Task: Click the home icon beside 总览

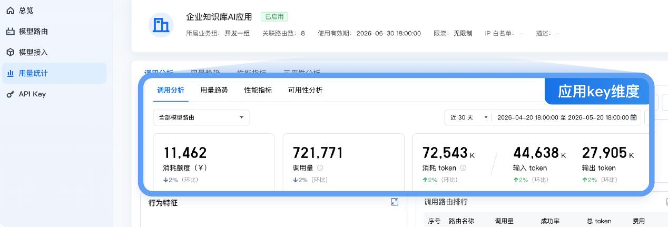Action: 11,11
